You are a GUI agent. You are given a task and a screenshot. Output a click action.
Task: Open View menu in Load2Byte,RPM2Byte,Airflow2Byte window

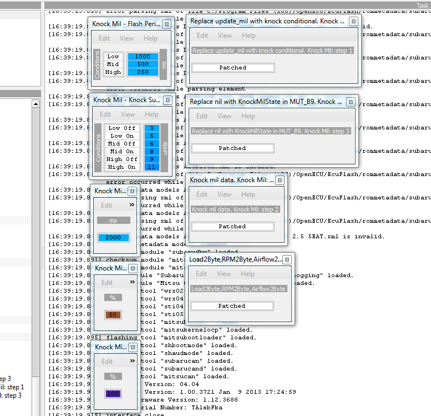click(x=224, y=274)
